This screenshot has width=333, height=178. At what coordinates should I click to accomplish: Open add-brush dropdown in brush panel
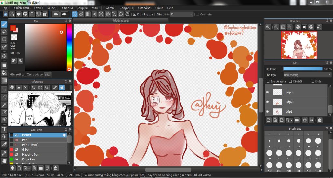29,168
